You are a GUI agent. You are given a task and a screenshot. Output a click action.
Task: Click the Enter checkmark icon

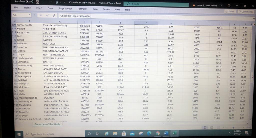(x=47, y=15)
